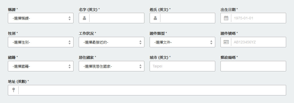Screen dimensions: 294x103
Task: Click map pin icon in 地址 field
Action: coord(13,90)
